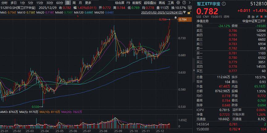Click the 华宝中证军工ETF fund link

pos(254,21)
